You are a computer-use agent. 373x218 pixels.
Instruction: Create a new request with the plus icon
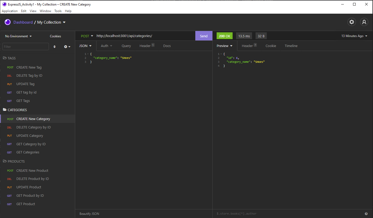pos(65,46)
